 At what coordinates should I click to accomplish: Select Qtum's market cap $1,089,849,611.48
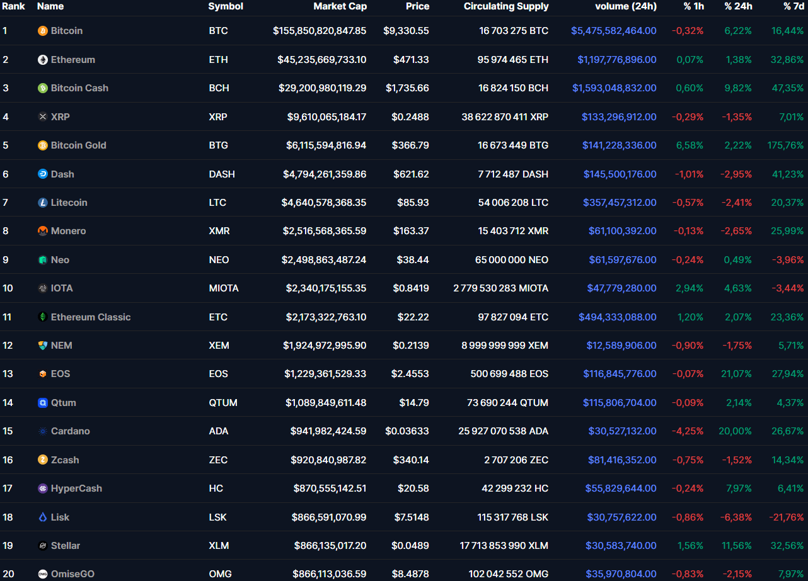point(326,403)
